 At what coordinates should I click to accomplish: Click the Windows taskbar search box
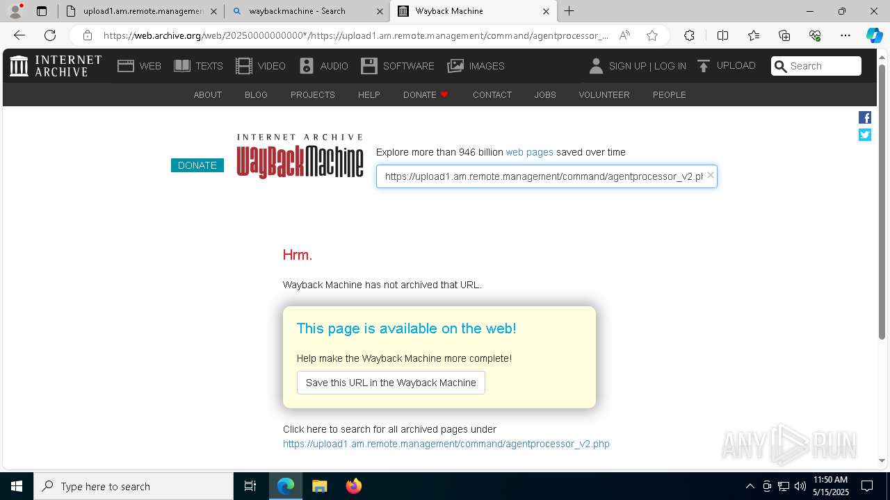[133, 486]
